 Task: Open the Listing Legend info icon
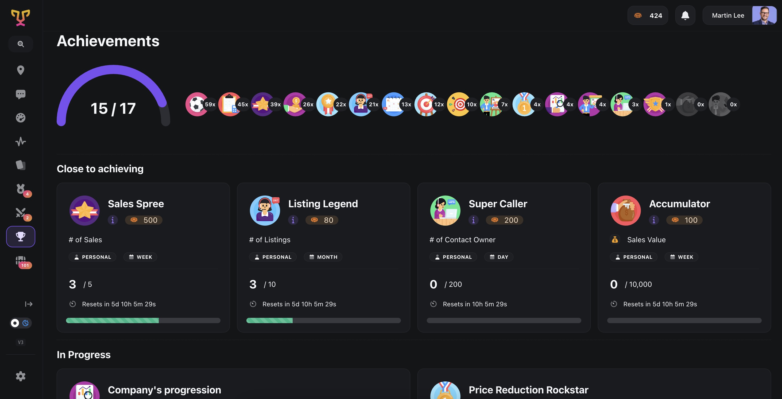click(293, 220)
